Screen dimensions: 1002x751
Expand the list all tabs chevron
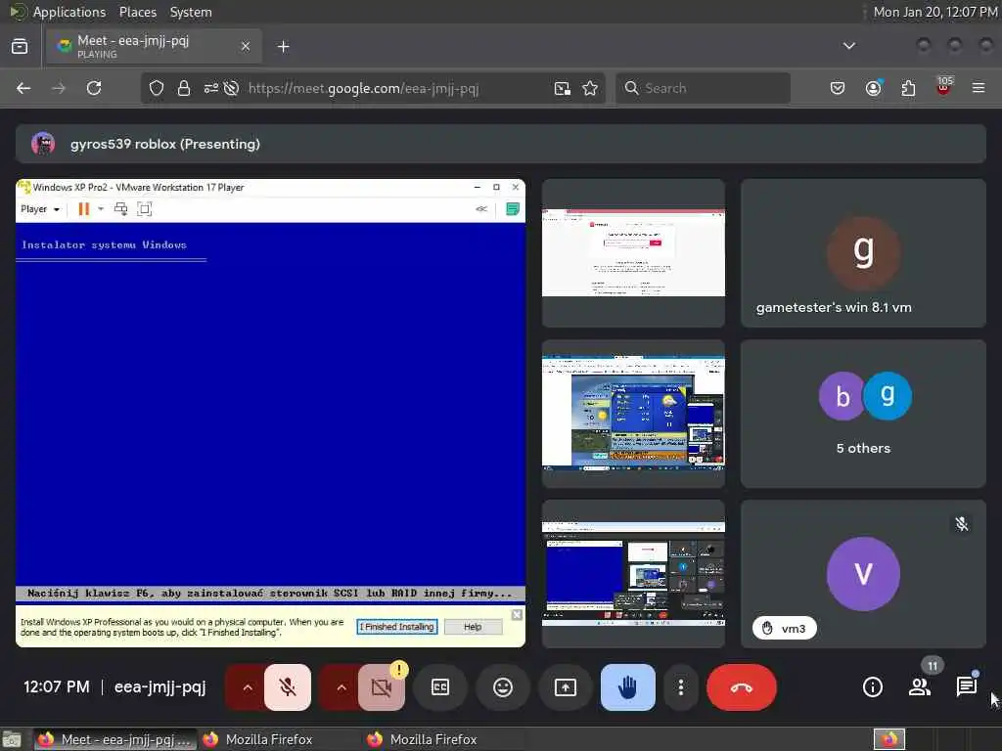point(848,46)
